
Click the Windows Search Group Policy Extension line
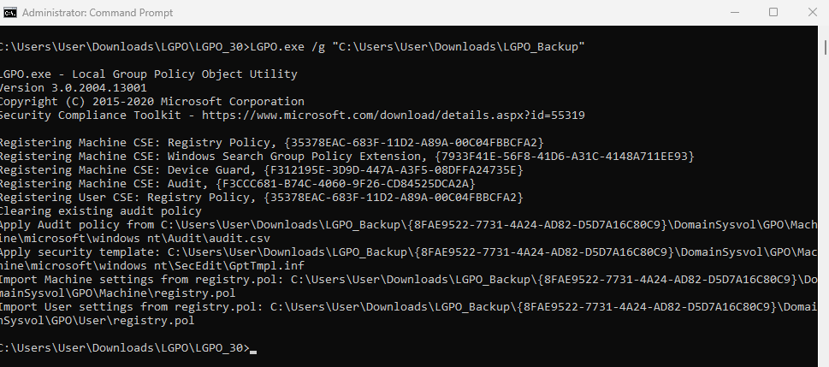coord(346,156)
